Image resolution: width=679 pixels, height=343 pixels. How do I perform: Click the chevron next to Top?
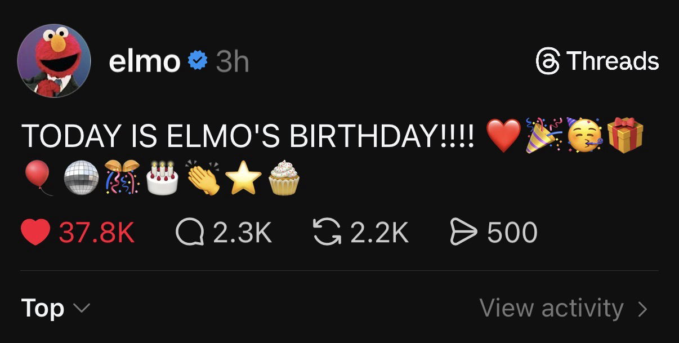[82, 308]
